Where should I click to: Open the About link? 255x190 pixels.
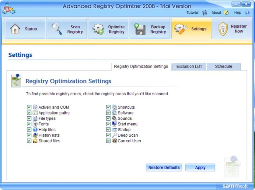[216, 13]
